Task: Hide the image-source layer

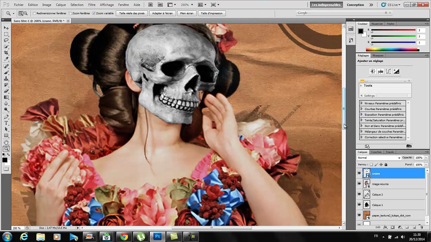Action: coord(359,184)
